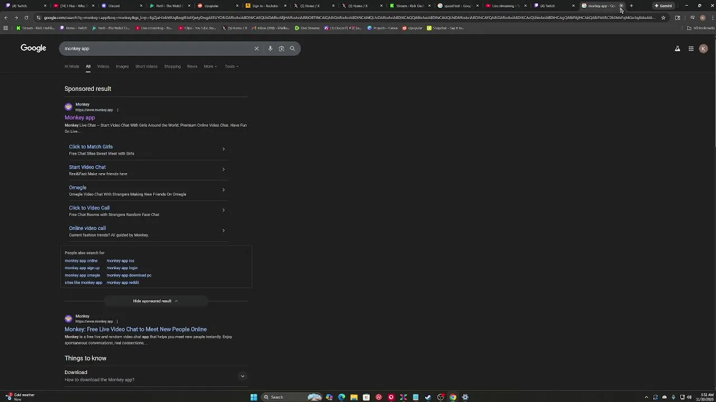Open the three-dot menu beside sponsored Monkey URL
The height and width of the screenshot is (402, 716).
click(117, 110)
